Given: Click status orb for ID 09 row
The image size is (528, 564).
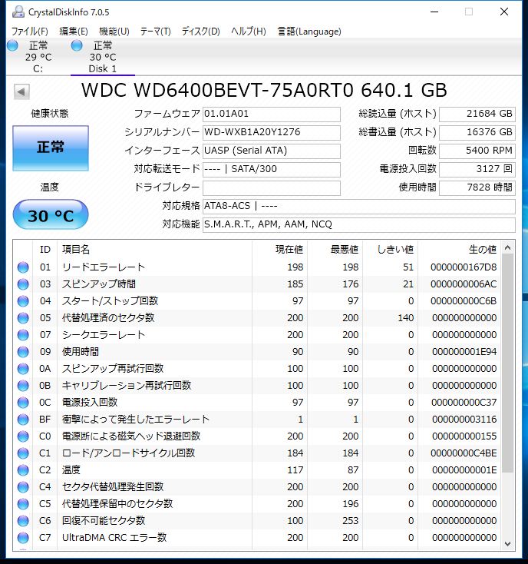Looking at the screenshot, I should click(23, 352).
